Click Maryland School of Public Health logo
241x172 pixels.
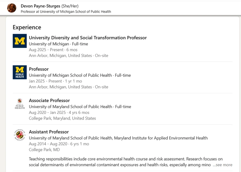click(20, 104)
